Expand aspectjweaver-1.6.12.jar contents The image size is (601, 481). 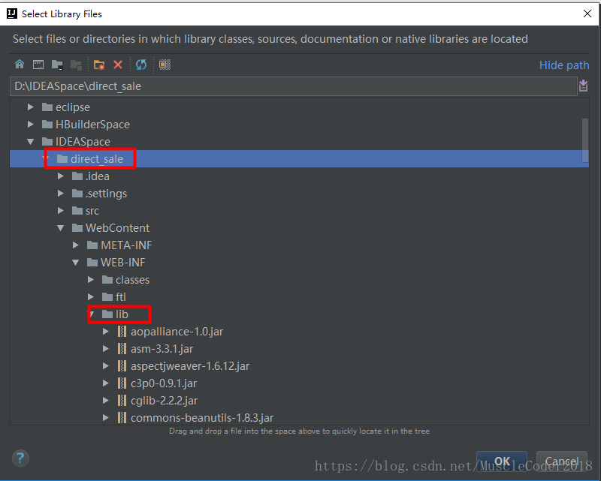[106, 365]
